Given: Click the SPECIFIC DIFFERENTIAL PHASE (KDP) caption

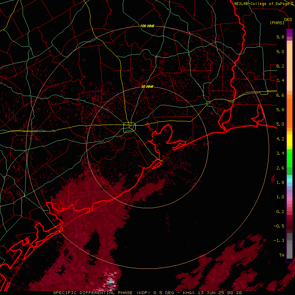Looking at the screenshot, I should coord(102,293).
